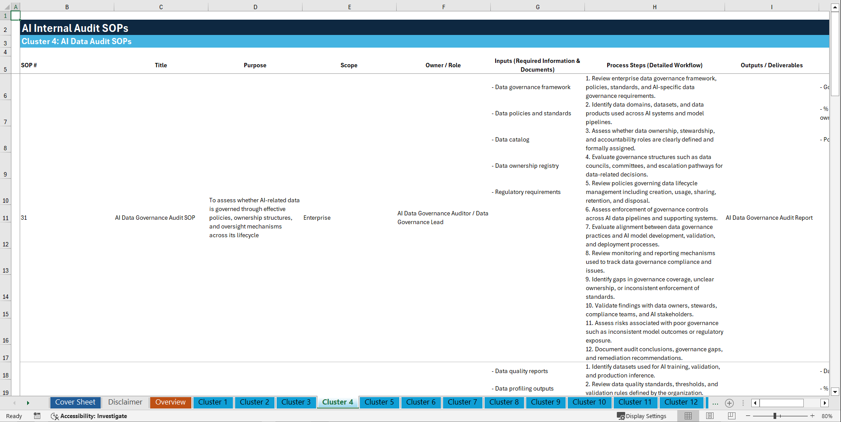Screen dimensions: 841x422
Task: Select row 5 header
Action: [x=5, y=65]
